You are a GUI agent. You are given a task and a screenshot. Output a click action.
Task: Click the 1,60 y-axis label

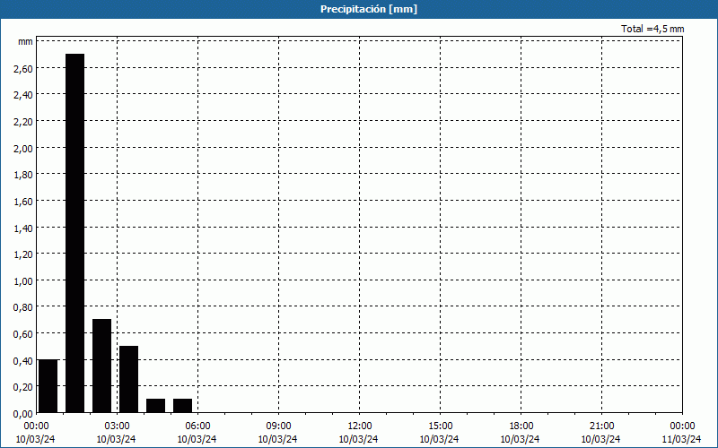[x=23, y=201]
